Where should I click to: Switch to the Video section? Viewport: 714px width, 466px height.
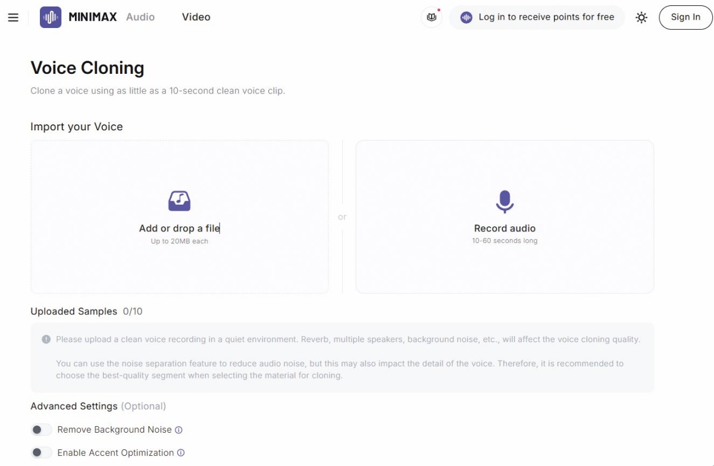click(196, 17)
